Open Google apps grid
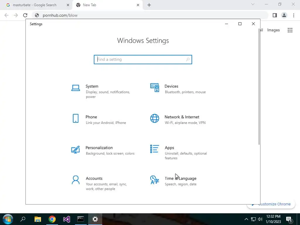 (x=290, y=30)
